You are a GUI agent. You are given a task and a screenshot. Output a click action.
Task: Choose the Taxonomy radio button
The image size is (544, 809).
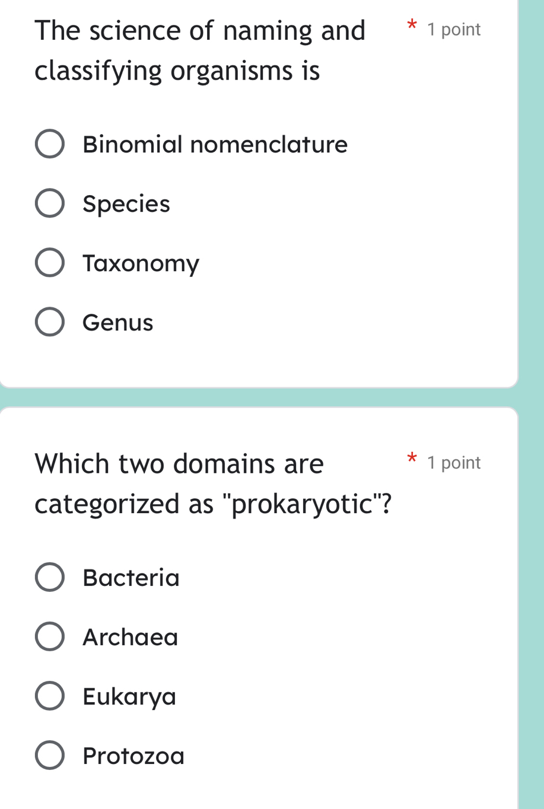click(50, 263)
